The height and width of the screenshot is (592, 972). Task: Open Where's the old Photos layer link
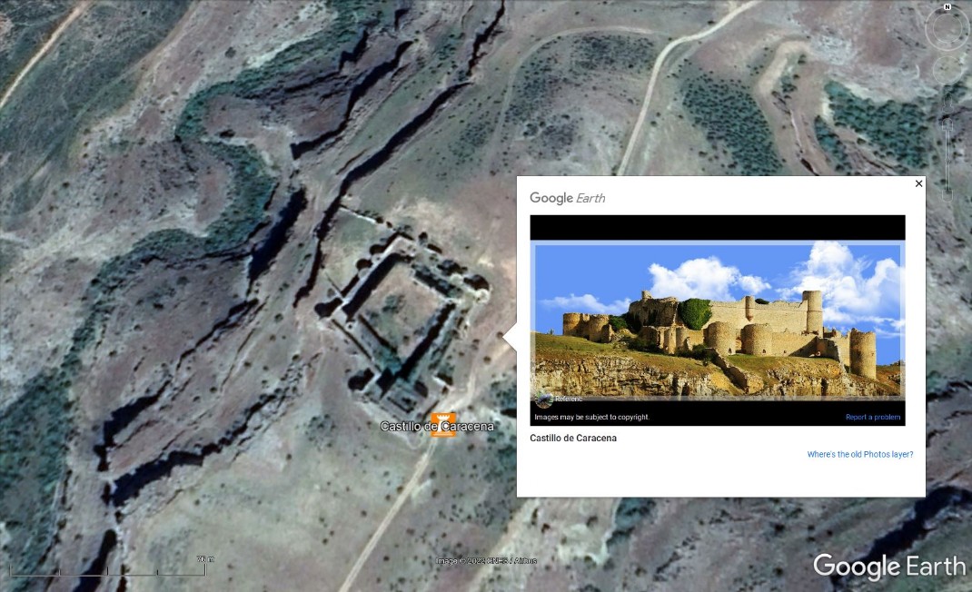tap(859, 454)
